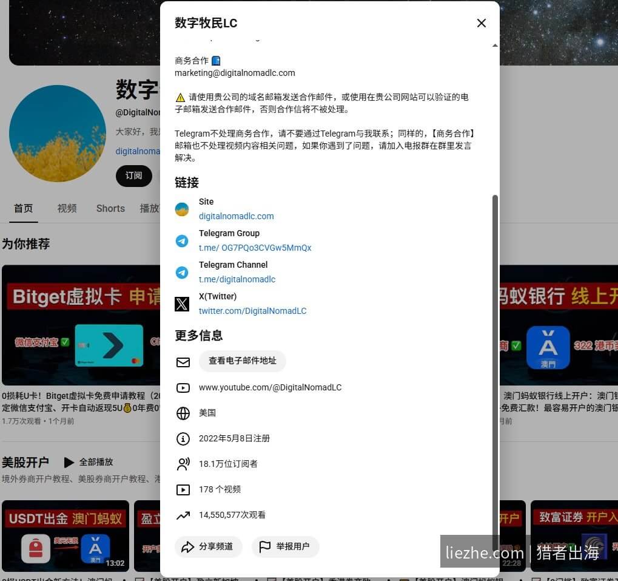Click the 查看电子邮件地址 button
Image resolution: width=618 pixels, height=581 pixels.
(x=243, y=361)
